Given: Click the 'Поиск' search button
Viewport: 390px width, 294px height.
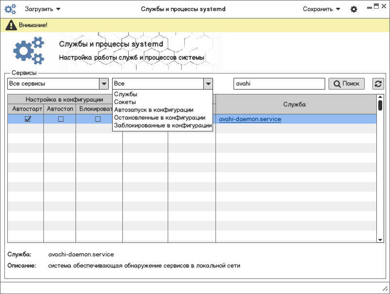Looking at the screenshot, I should tap(346, 84).
